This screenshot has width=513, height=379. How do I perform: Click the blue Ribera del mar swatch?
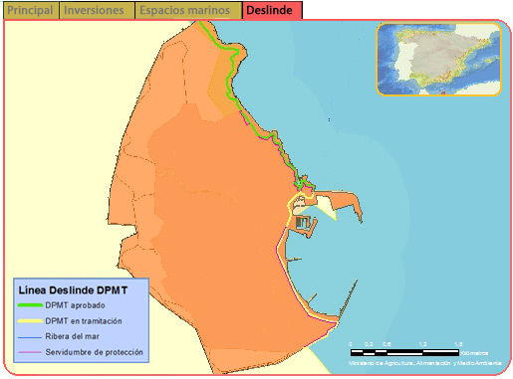pyautogui.click(x=30, y=337)
